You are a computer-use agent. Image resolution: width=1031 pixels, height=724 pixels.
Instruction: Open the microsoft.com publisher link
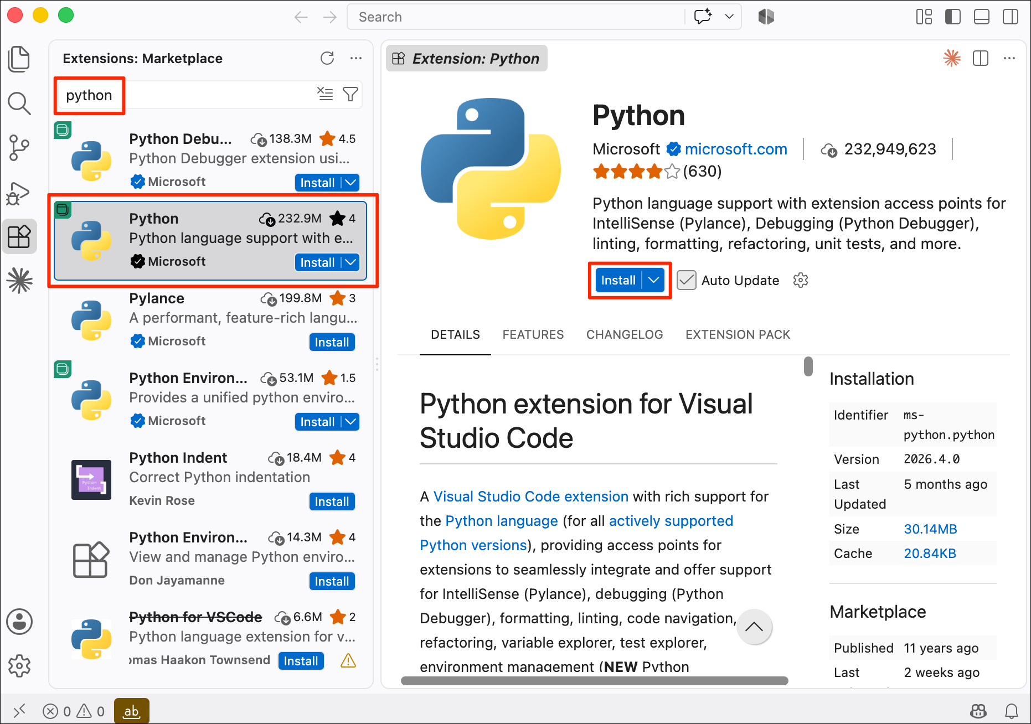point(736,149)
